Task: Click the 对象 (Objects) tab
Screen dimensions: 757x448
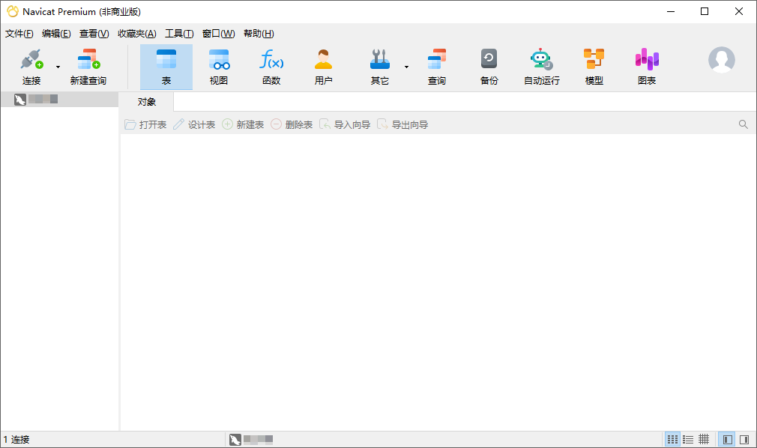Action: tap(147, 102)
